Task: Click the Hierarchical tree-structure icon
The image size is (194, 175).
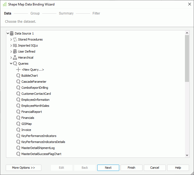Action: (15, 58)
